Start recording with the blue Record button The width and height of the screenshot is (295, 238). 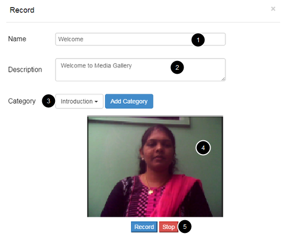(x=144, y=227)
